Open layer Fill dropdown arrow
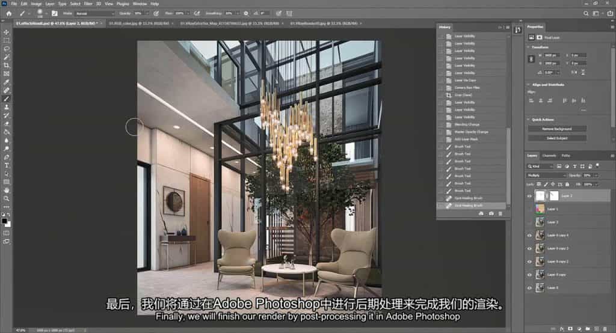The image size is (616, 333). 596,184
